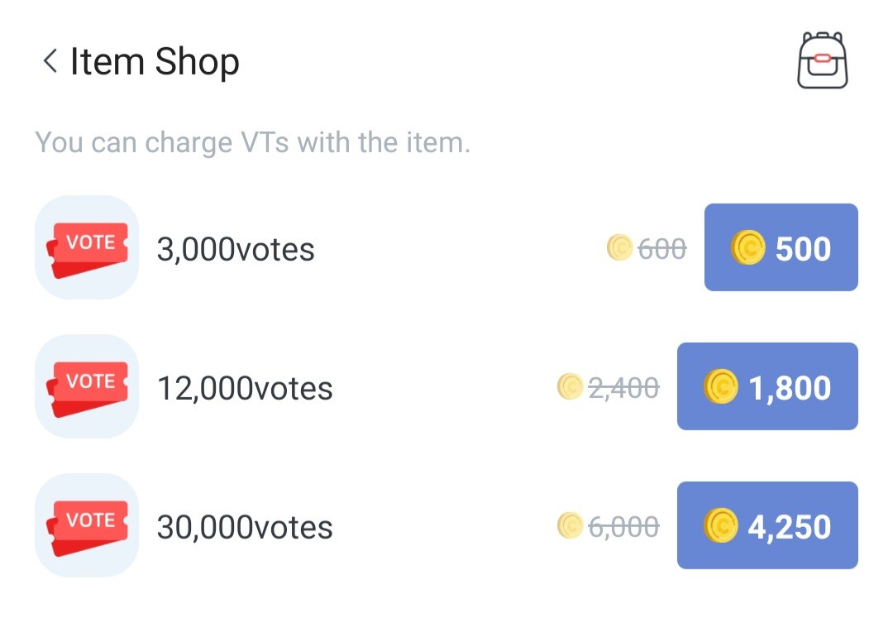893x628 pixels.
Task: Select the 12,000votes item label
Action: (245, 388)
